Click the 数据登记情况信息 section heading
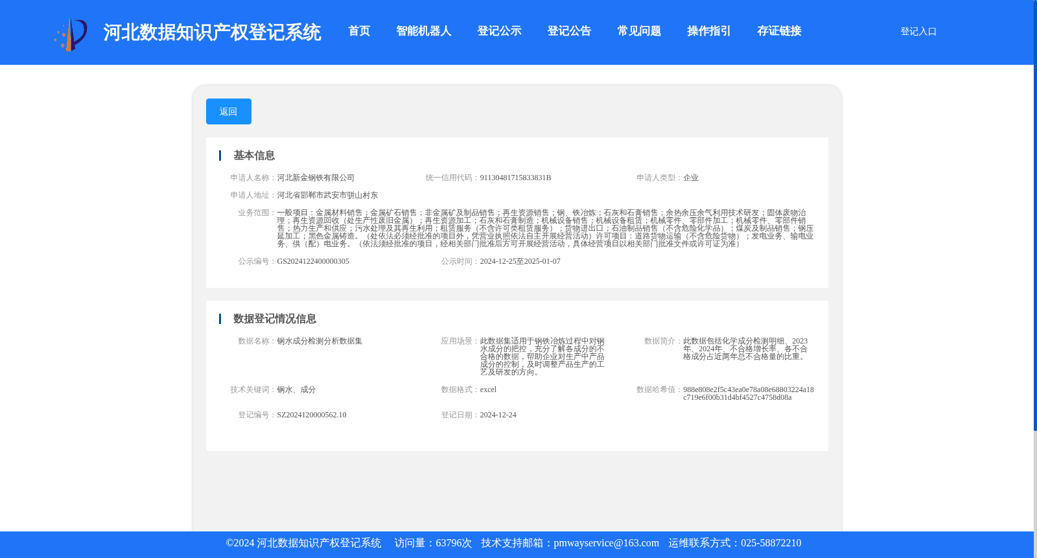Screen dimensions: 1037x558 (x=275, y=319)
